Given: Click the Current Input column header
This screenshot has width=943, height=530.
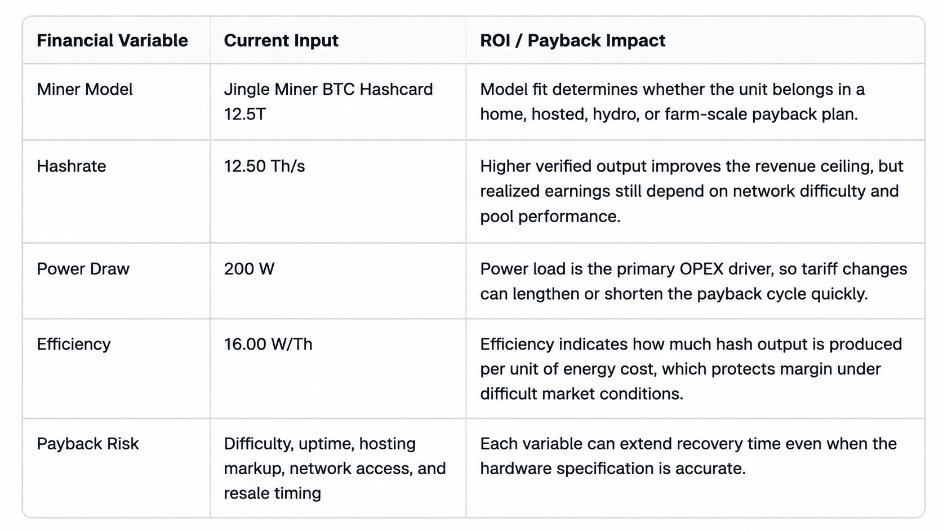Looking at the screenshot, I should [x=281, y=41].
